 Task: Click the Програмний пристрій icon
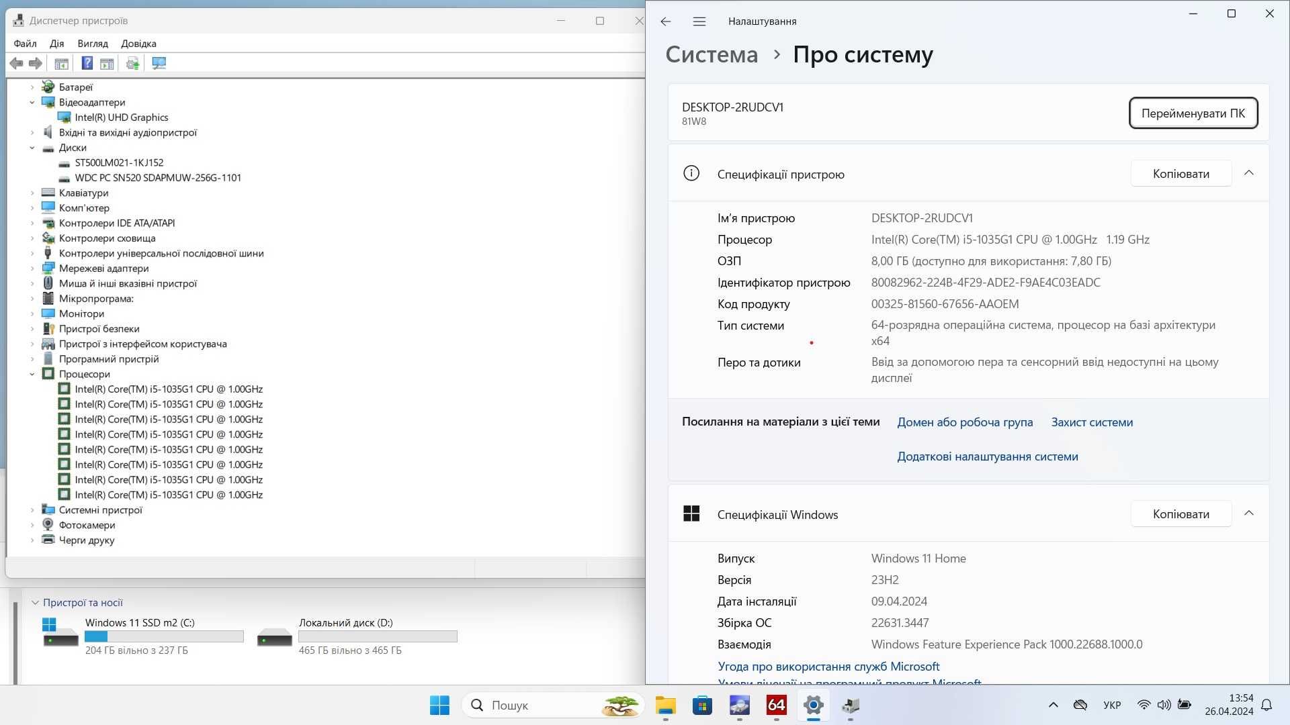click(48, 359)
